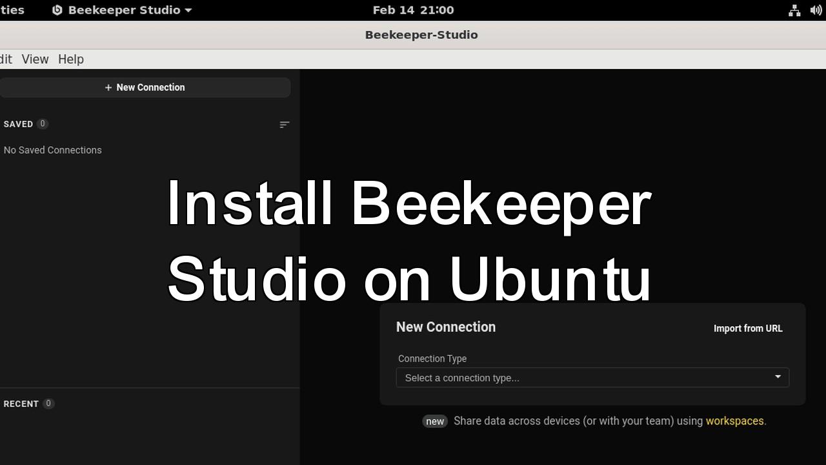Click Import from URL
Image resolution: width=826 pixels, height=465 pixels.
point(747,328)
